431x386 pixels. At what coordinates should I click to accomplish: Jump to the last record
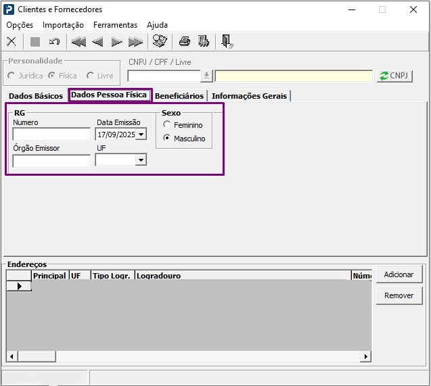pos(135,42)
